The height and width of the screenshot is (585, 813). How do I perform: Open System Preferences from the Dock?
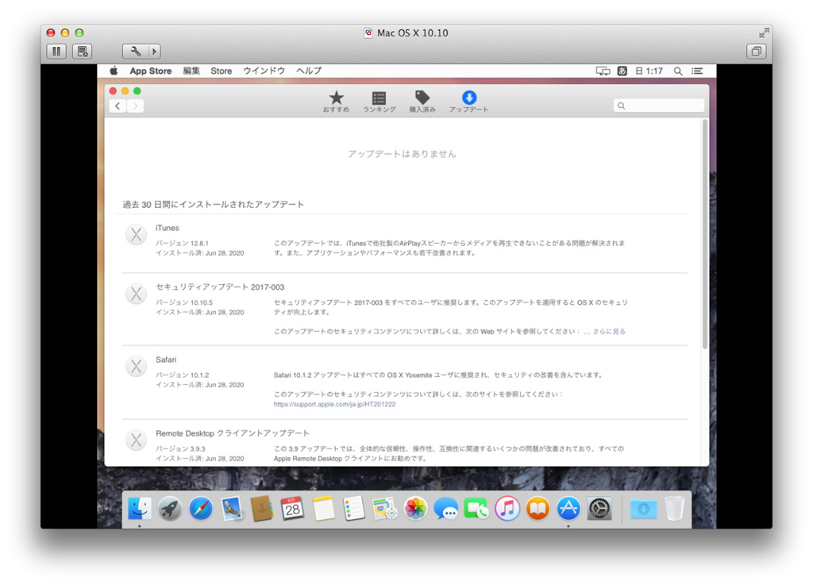(x=599, y=509)
